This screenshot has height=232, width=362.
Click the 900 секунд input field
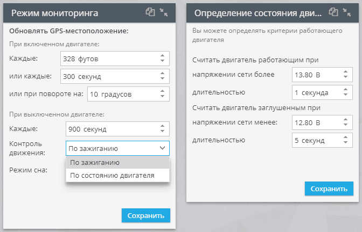(117, 129)
